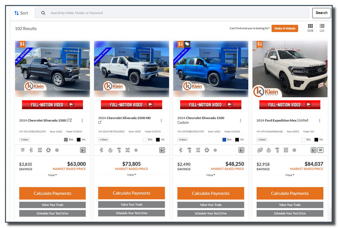This screenshot has width=338, height=228.
Task: Click third-row seating icon on Ford Expedition card
Action: point(286,150)
